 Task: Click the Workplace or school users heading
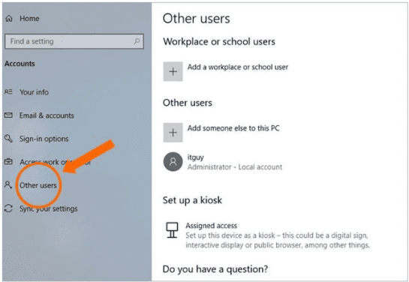point(219,42)
